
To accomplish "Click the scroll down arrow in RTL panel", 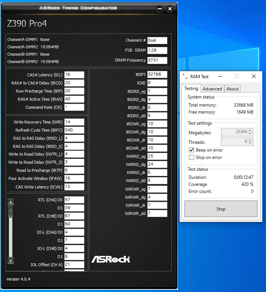I will (x=11, y=261).
